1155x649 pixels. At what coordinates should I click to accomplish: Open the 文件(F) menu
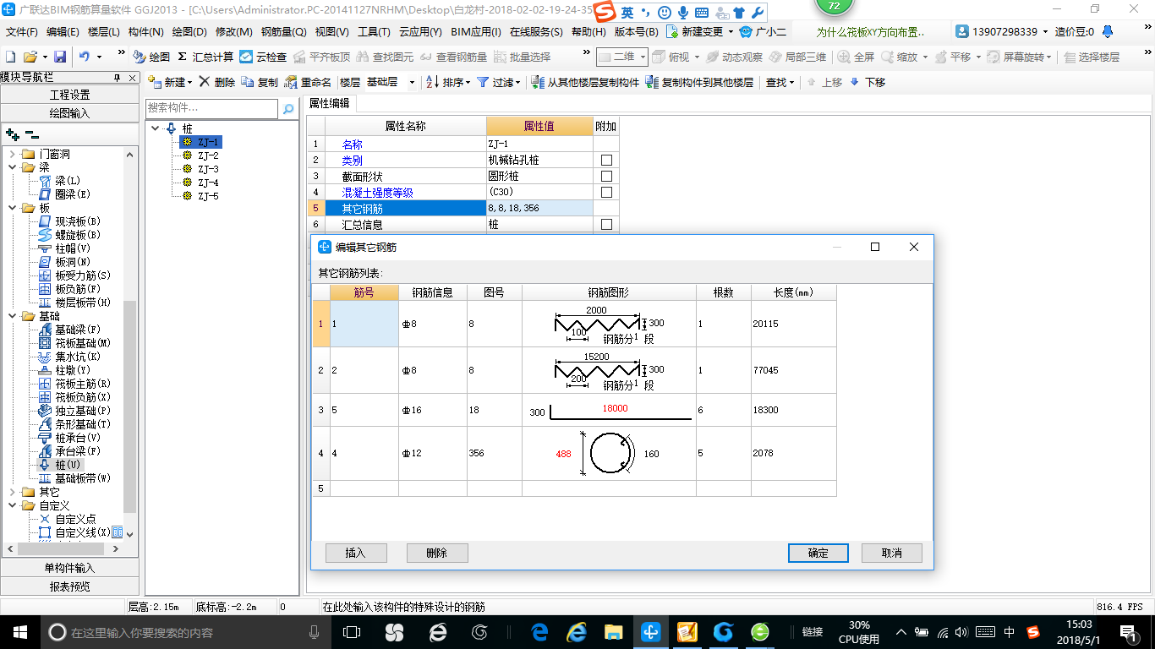(22, 32)
